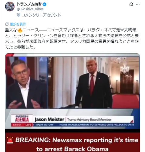
Task: Click the コメンタリーアカウント label
Action: (x=41, y=15)
